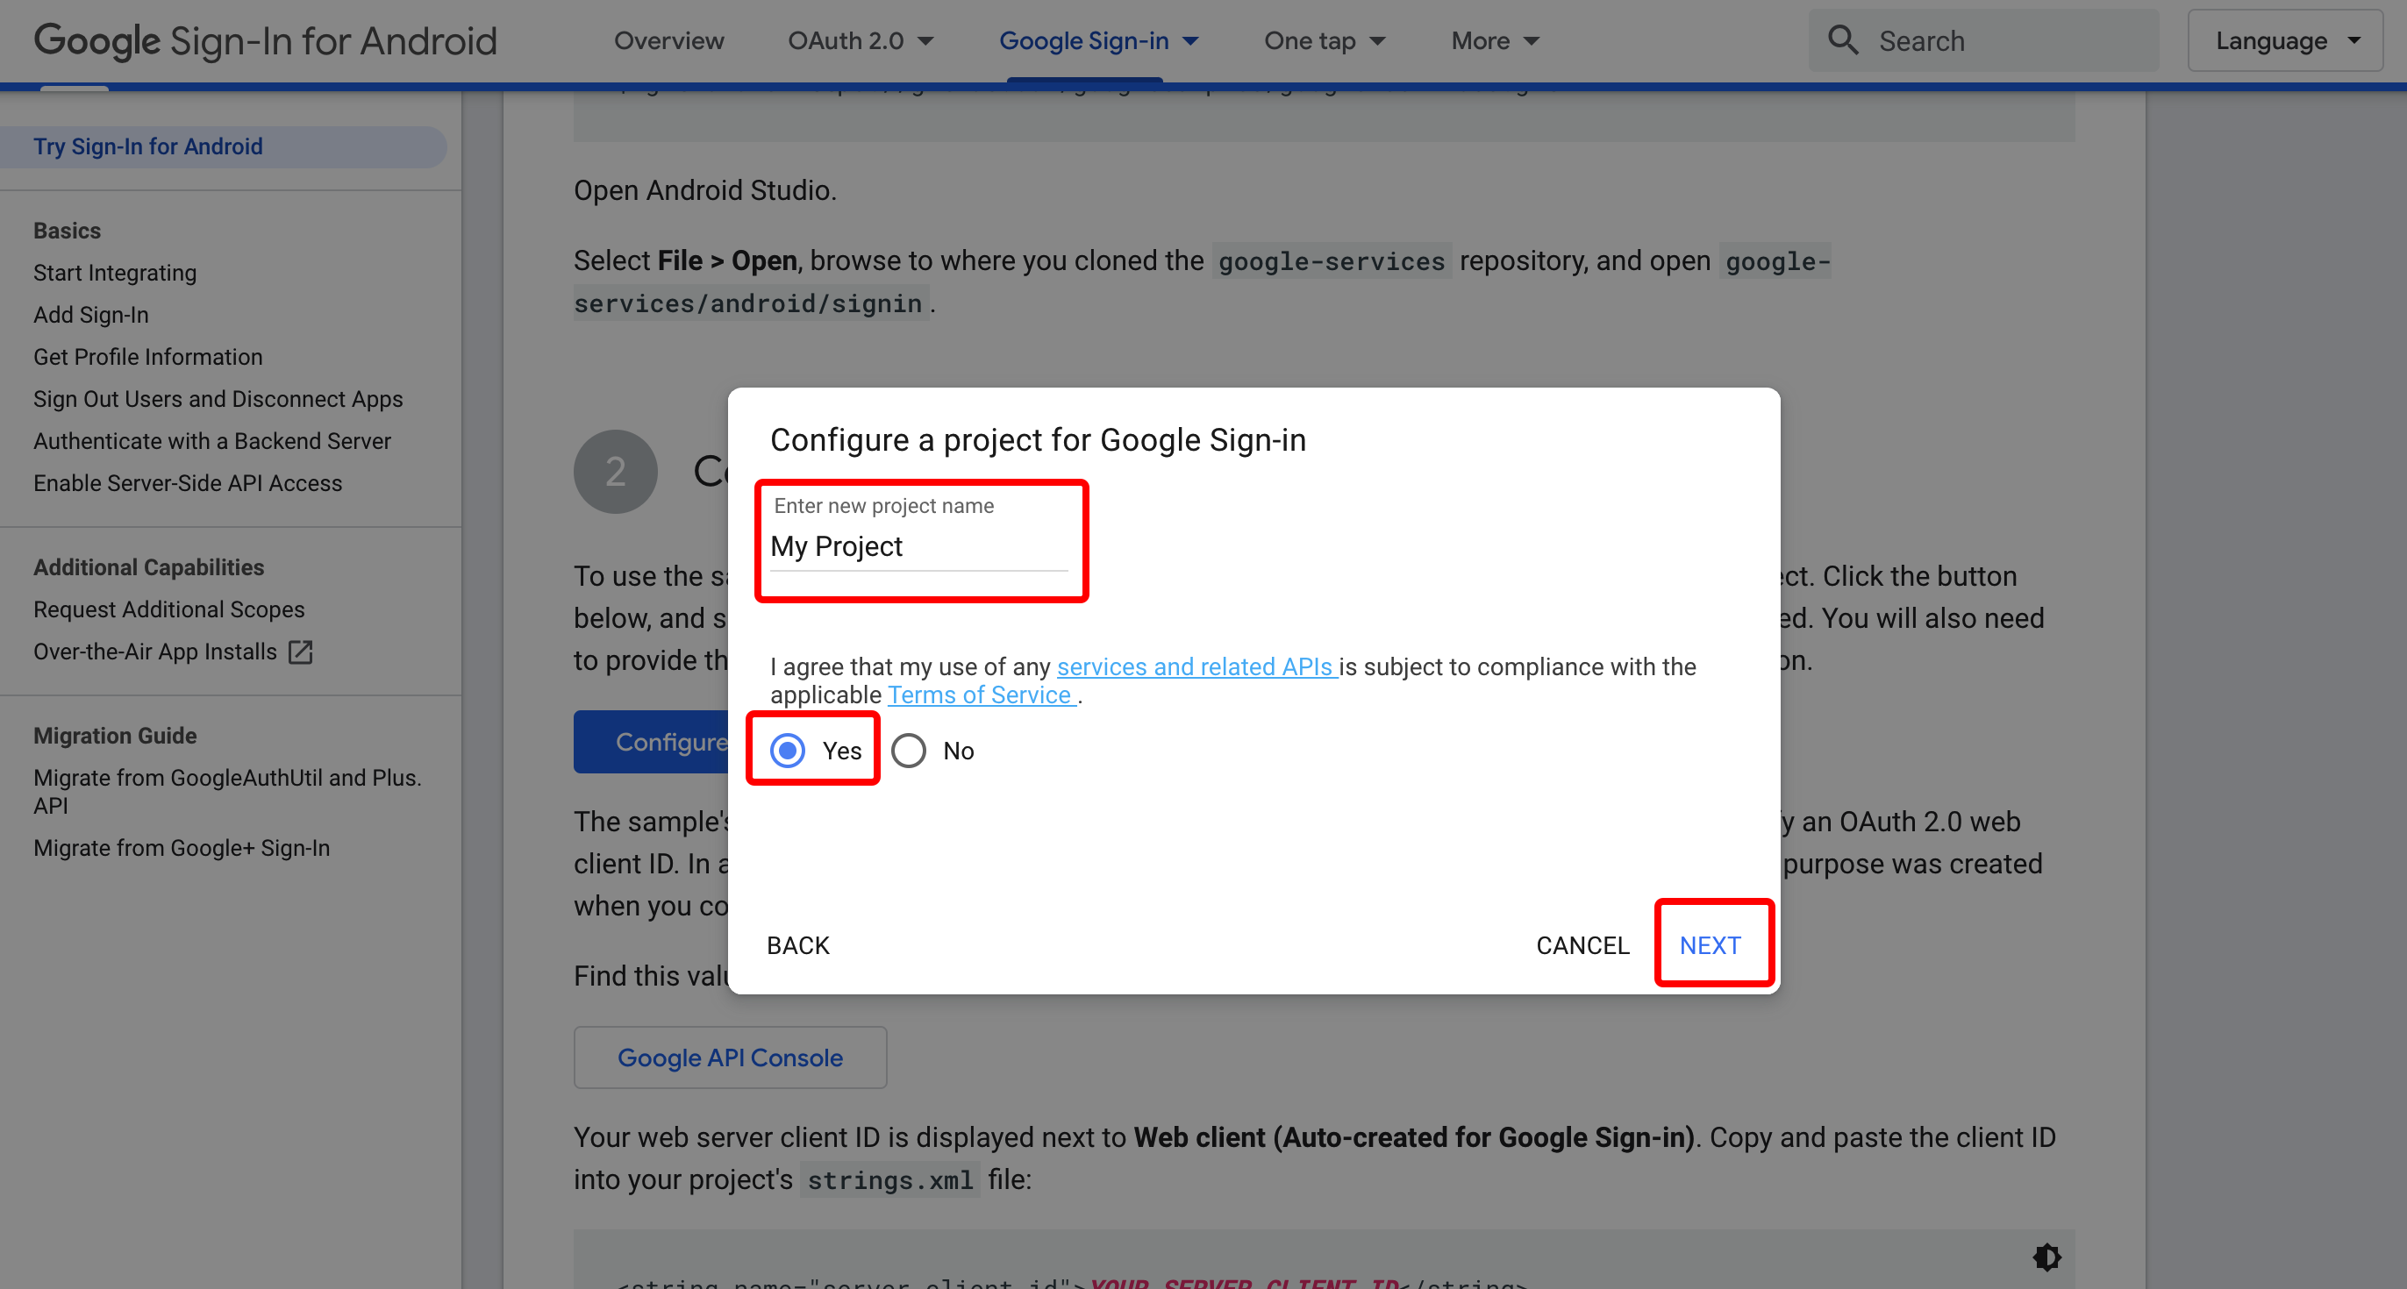
Task: Open the More dropdown menu
Action: (x=1495, y=40)
